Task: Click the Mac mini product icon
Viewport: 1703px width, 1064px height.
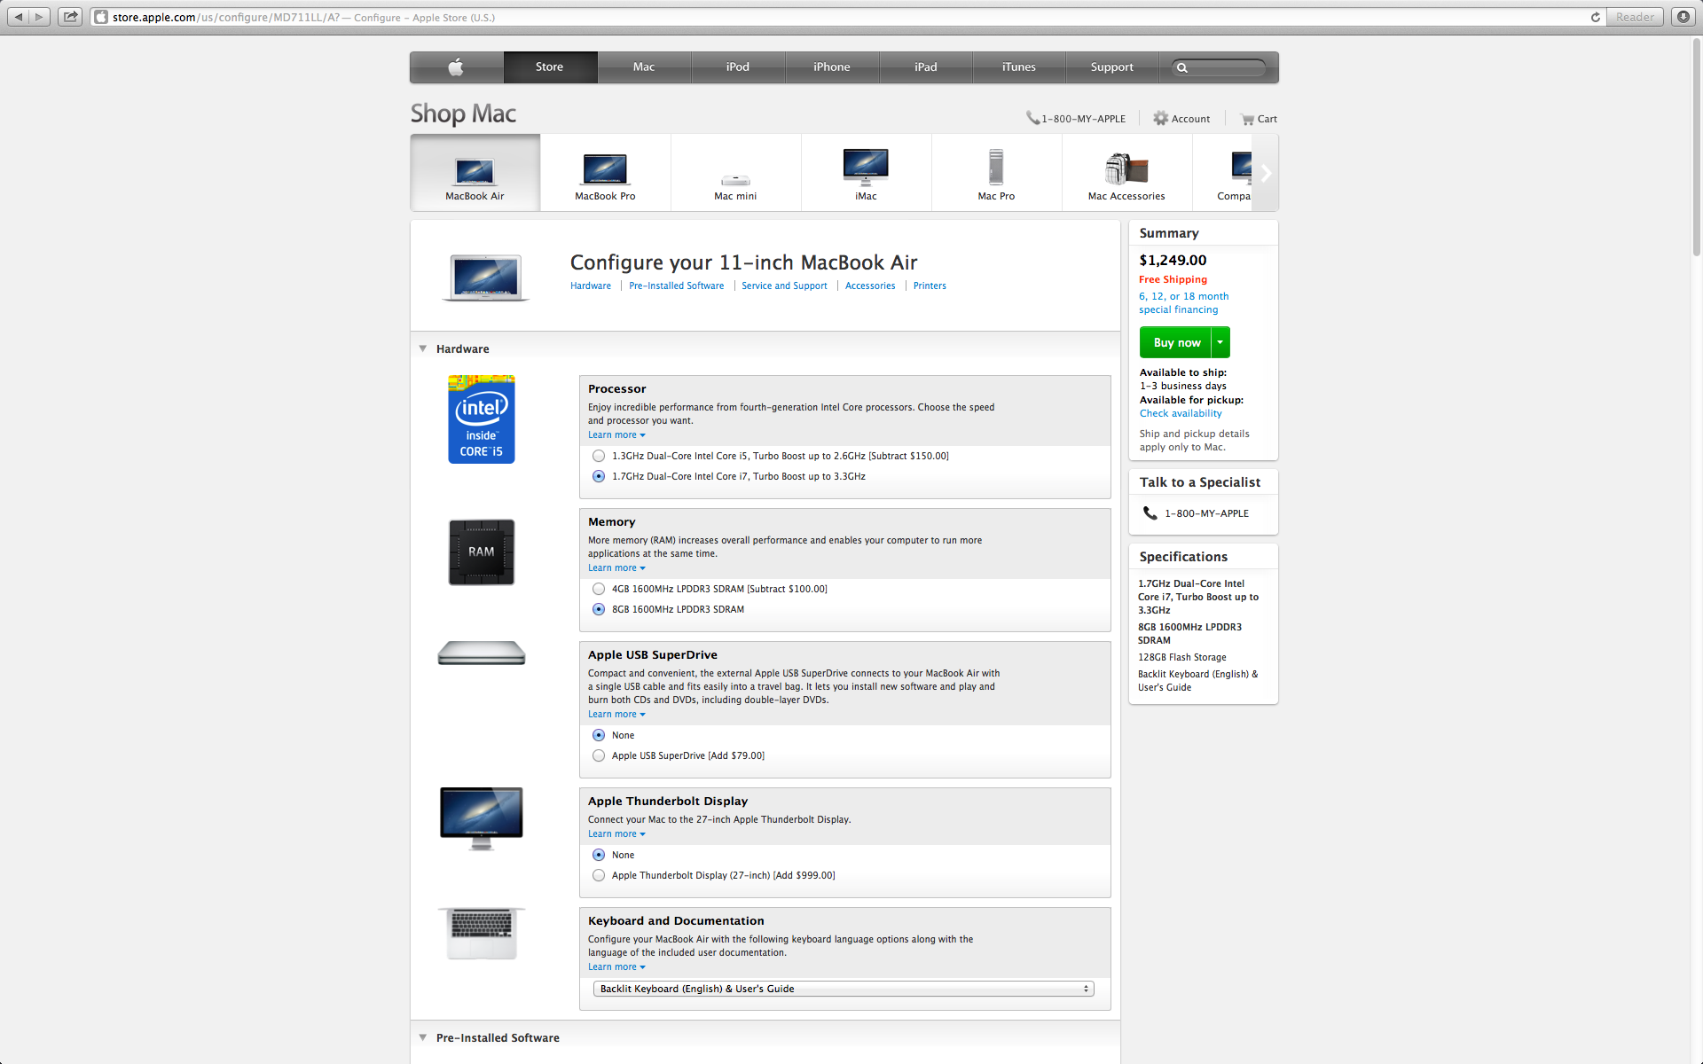Action: click(735, 178)
